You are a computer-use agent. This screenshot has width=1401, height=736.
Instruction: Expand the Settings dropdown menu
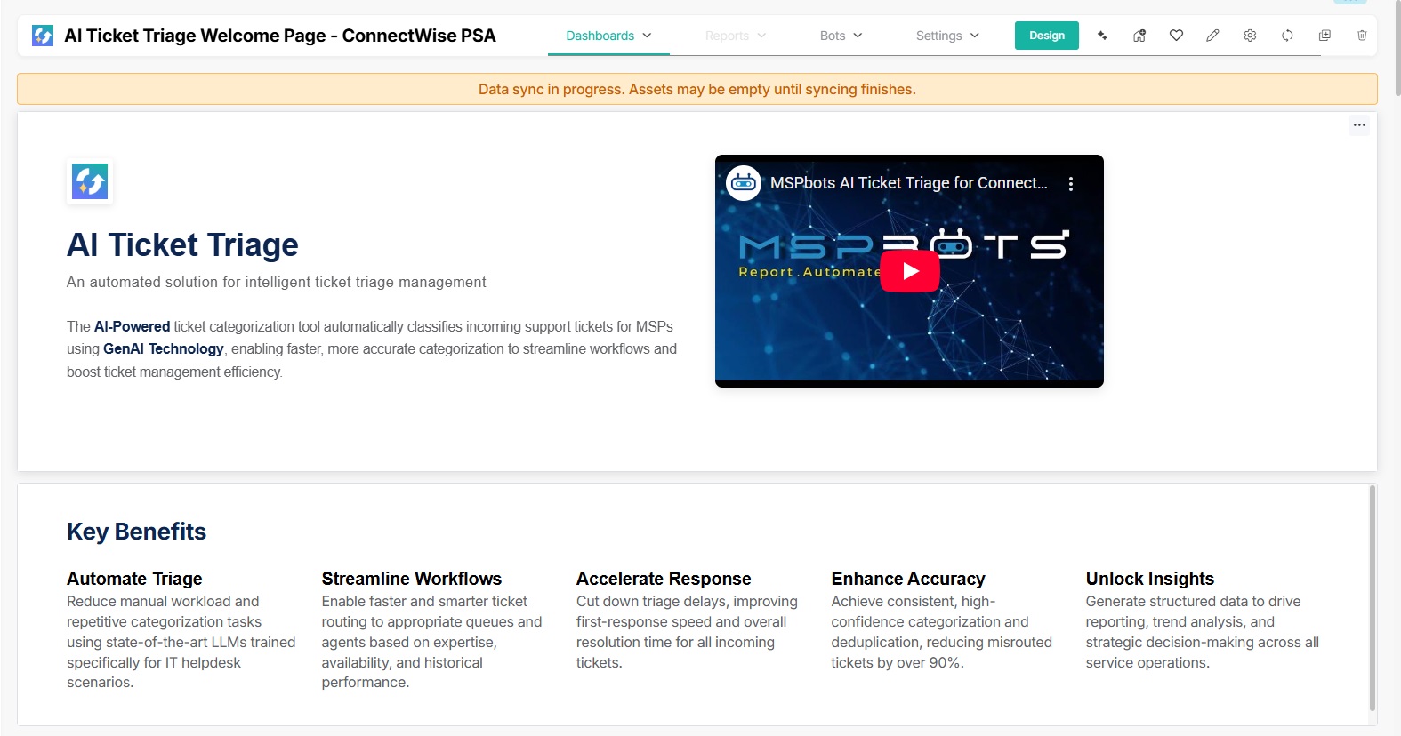(x=947, y=36)
